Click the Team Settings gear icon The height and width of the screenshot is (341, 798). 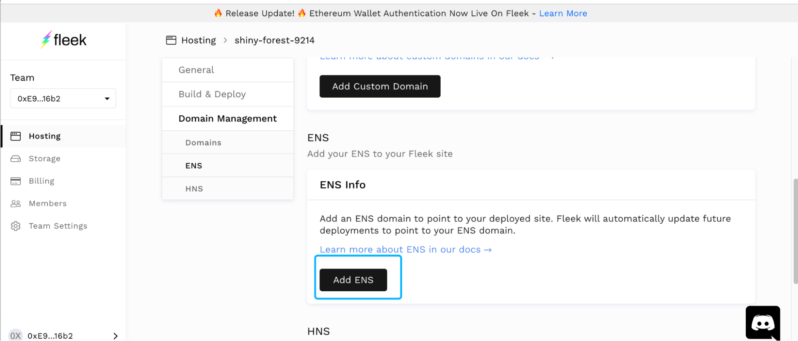16,226
